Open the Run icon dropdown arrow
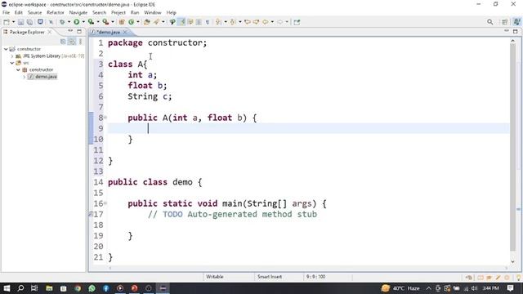The height and width of the screenshot is (294, 523). [x=83, y=22]
